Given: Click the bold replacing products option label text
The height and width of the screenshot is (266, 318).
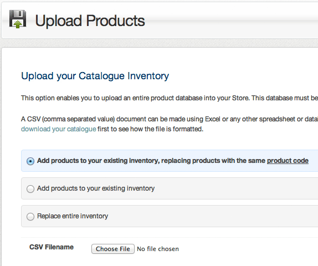Looking at the screenshot, I should click(173, 161).
